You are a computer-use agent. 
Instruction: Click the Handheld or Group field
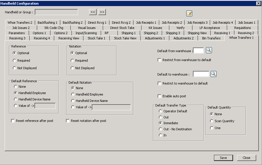pyautogui.click(x=56, y=12)
